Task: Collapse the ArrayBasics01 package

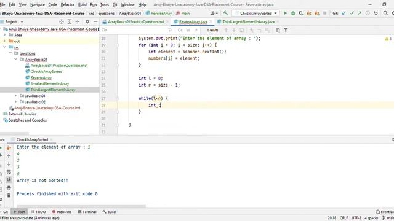Action: tap(15, 59)
